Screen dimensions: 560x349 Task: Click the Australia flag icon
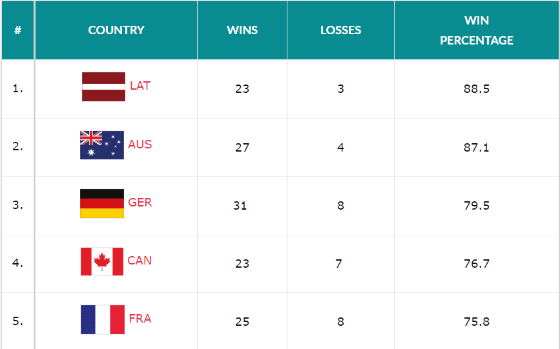[102, 145]
